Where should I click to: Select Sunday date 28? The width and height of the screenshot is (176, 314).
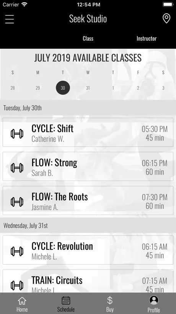(x=13, y=88)
